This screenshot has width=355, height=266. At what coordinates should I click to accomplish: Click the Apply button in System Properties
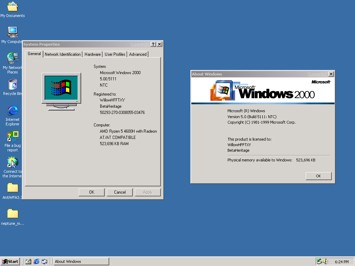pos(148,192)
